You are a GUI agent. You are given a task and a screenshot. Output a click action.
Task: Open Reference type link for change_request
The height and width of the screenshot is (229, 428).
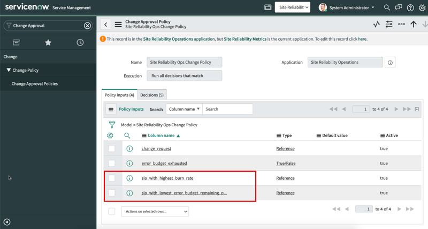285,149
